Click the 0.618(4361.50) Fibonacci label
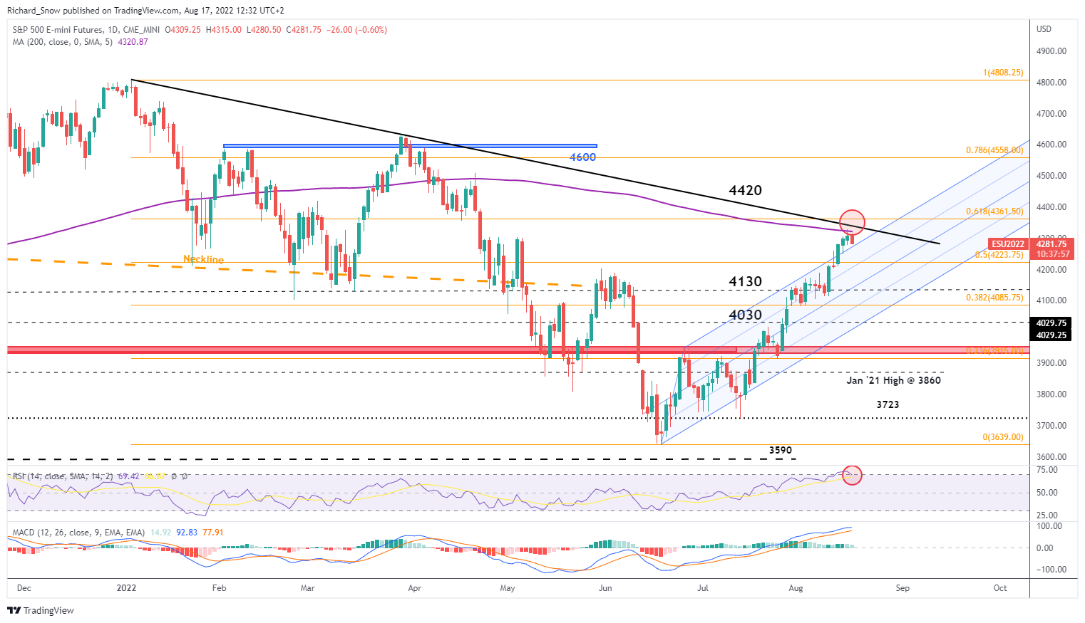 point(994,211)
